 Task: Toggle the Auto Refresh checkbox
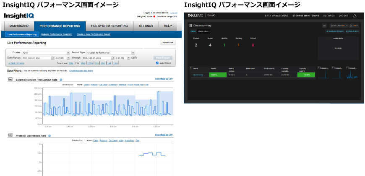pos(157,63)
